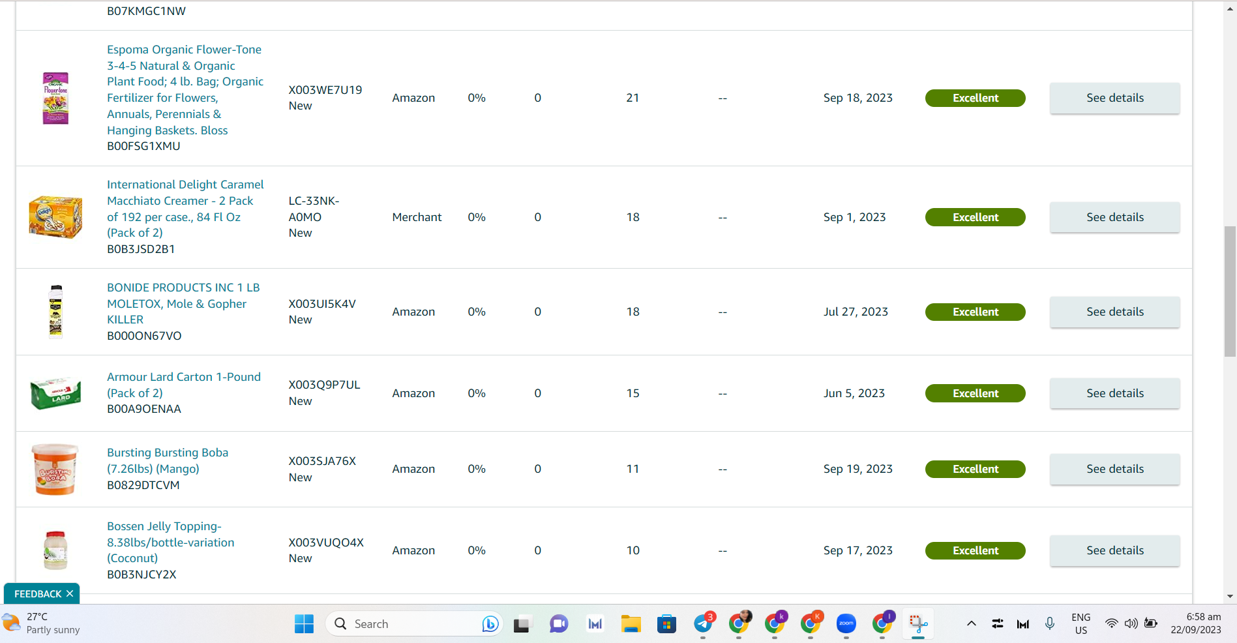
Task: Select ASIN text B0B3JSD2B1
Action: (x=141, y=249)
